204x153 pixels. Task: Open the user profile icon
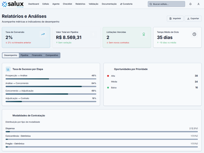point(198,4)
